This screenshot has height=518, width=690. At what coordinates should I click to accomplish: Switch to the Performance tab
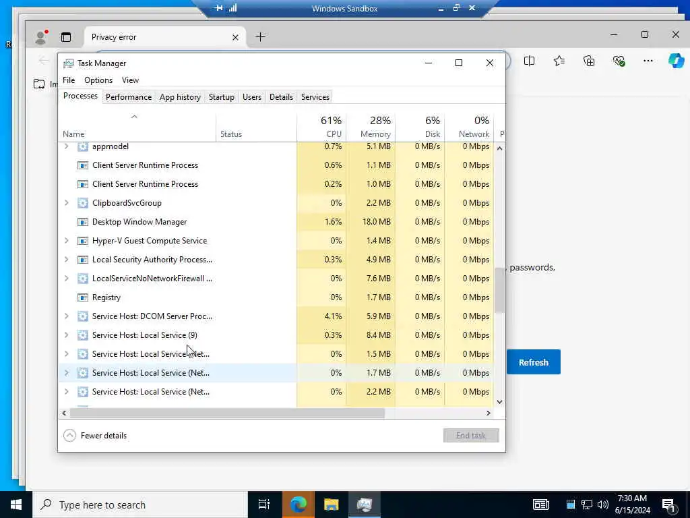(x=129, y=97)
